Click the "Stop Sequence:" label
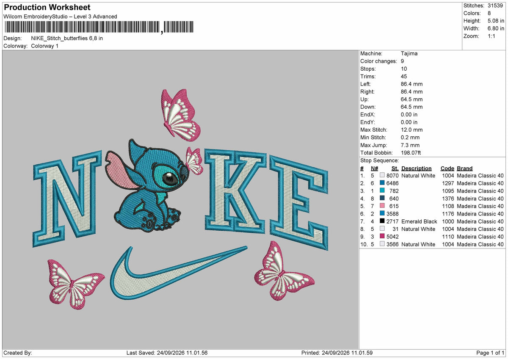The image size is (508, 359). 379,160
